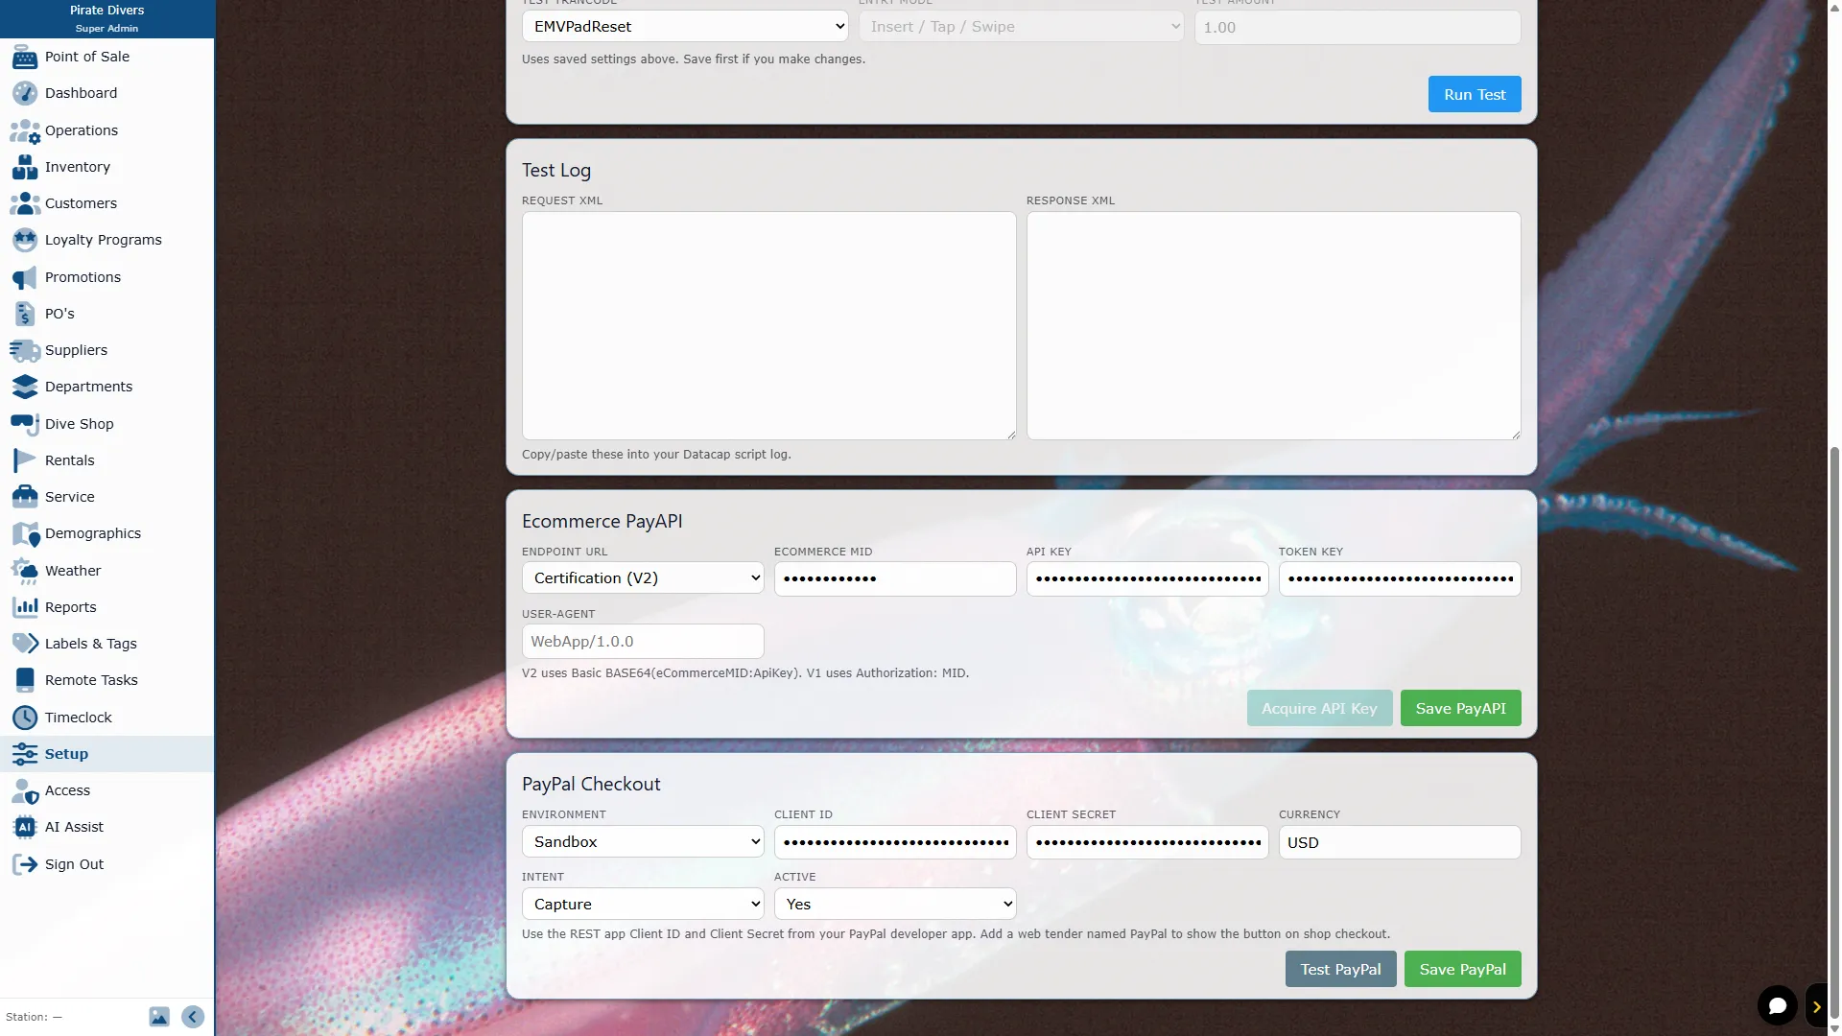Click the Promotions megaphone icon

25,278
